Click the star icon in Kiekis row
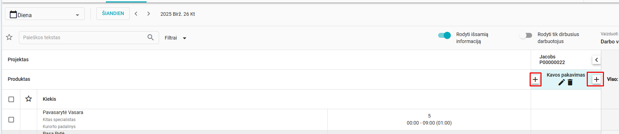This screenshot has width=619, height=134. pyautogui.click(x=29, y=99)
